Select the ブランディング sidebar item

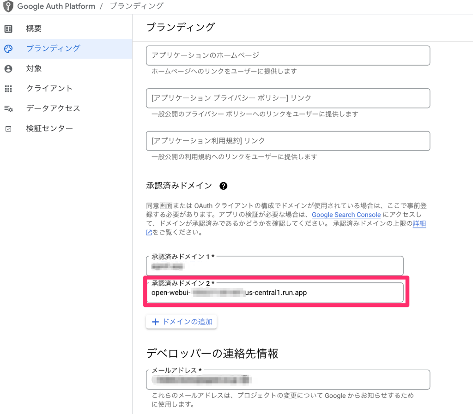coord(66,48)
